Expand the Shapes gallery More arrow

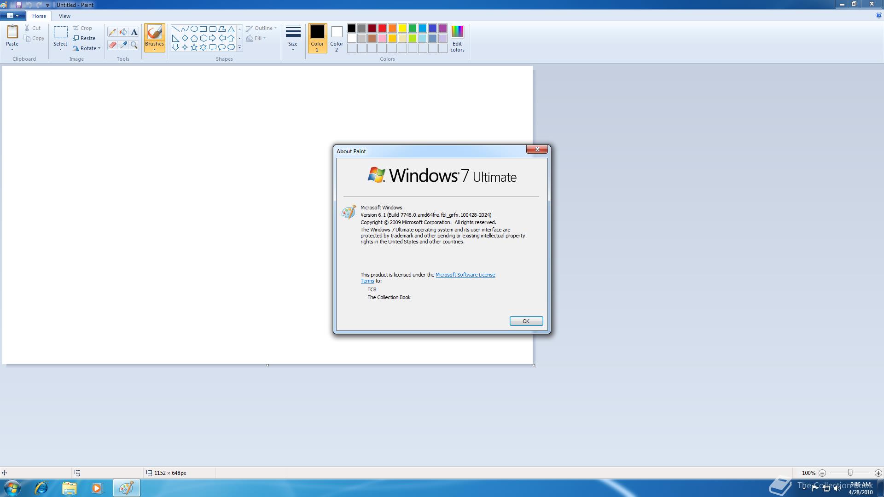239,47
